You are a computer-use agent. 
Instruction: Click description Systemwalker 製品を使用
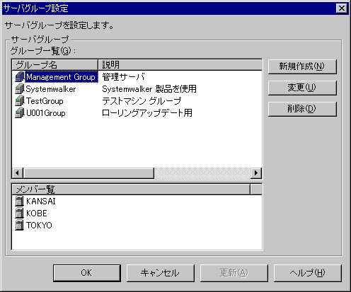pos(149,89)
